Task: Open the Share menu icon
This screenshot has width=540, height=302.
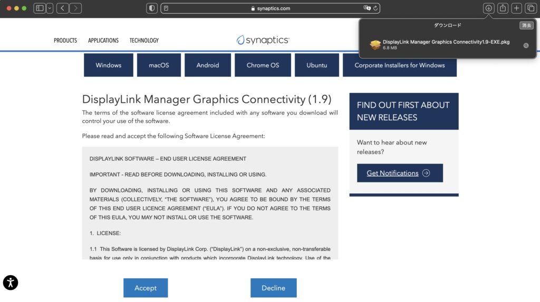Action: click(x=503, y=8)
